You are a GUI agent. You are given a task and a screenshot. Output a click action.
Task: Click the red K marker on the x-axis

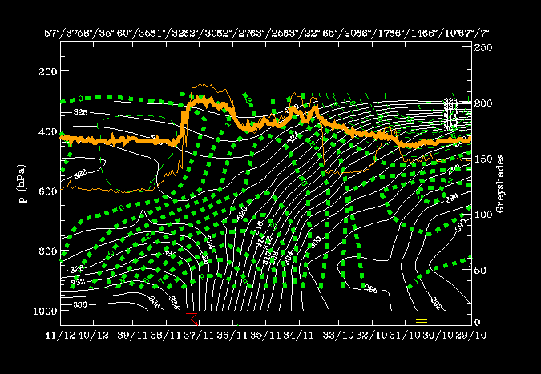tap(191, 319)
